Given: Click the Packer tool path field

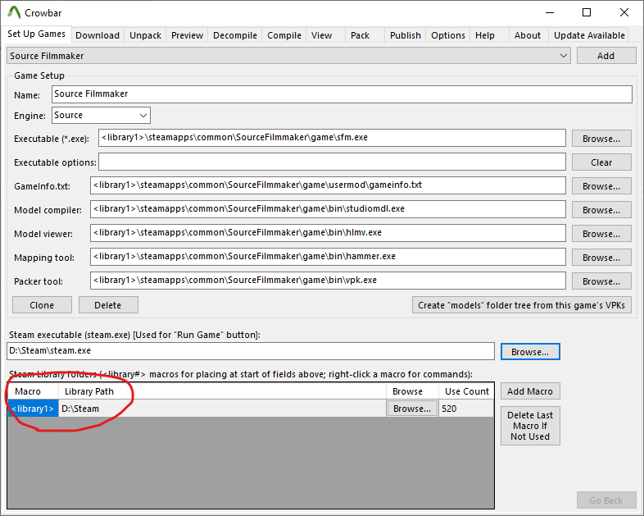Looking at the screenshot, I should [x=328, y=281].
